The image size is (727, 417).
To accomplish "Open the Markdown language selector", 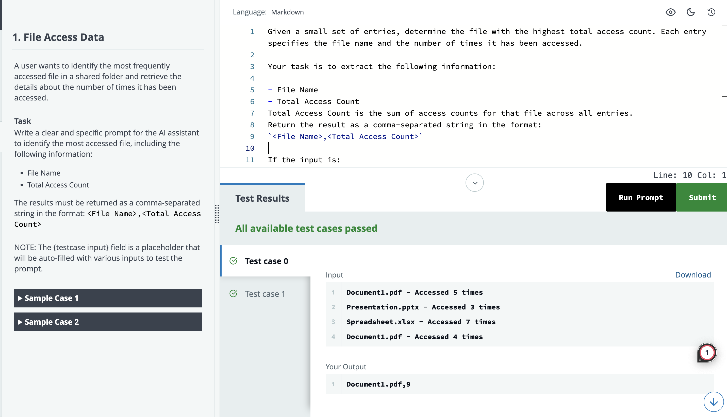I will 287,12.
